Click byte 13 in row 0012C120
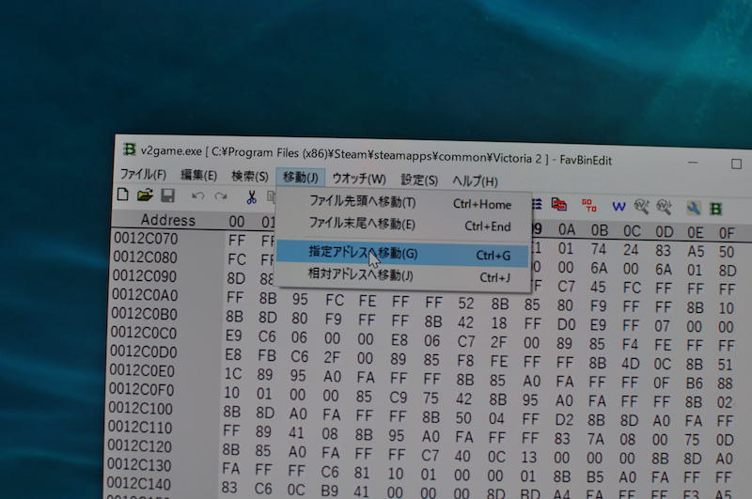 [x=528, y=458]
